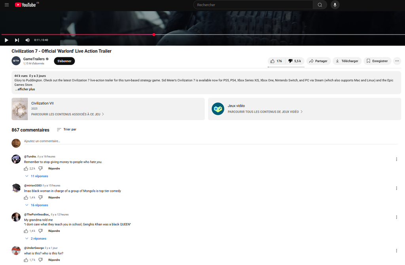Reply to the @UnderGeorge comment
Viewport: 405px width, 265px height.
point(54,260)
